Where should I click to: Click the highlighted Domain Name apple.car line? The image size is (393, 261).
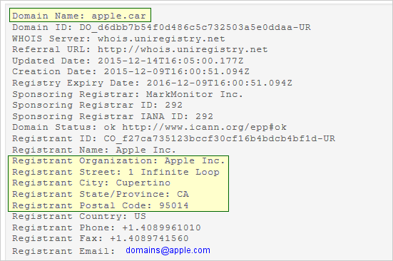point(79,16)
